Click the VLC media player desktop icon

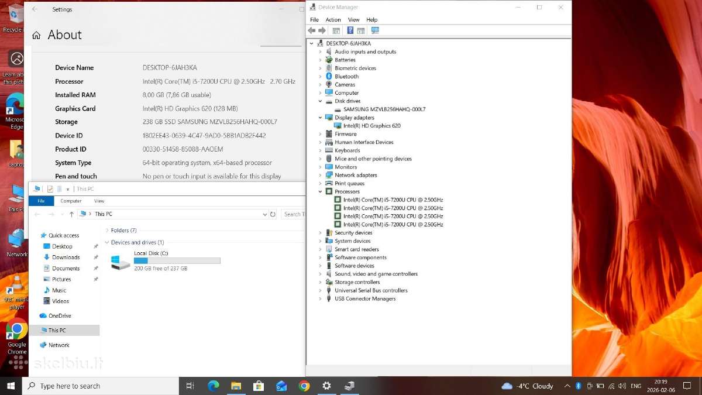click(x=16, y=287)
